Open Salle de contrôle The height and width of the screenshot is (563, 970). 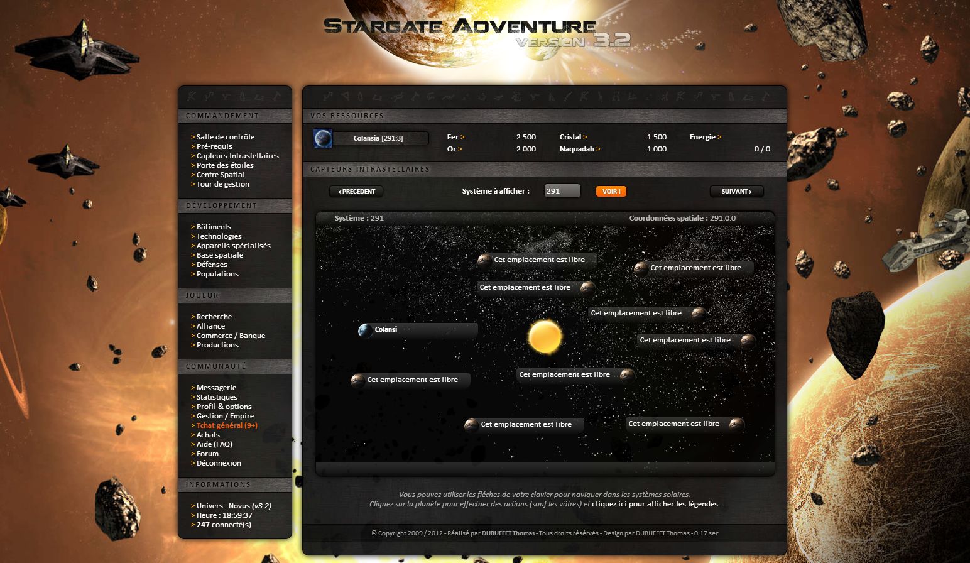(225, 137)
